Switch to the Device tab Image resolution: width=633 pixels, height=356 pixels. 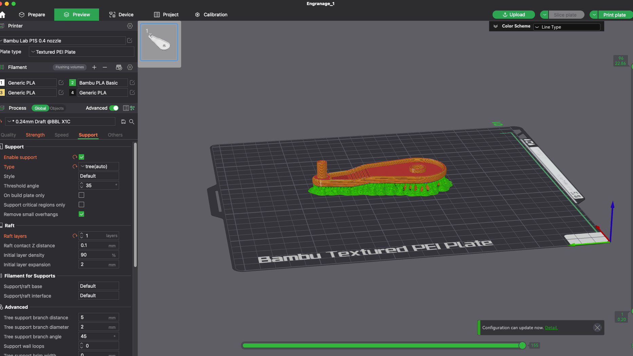121,15
